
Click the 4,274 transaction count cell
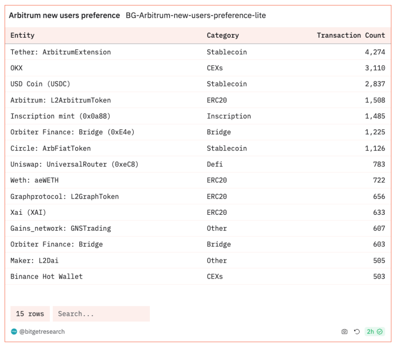[375, 52]
